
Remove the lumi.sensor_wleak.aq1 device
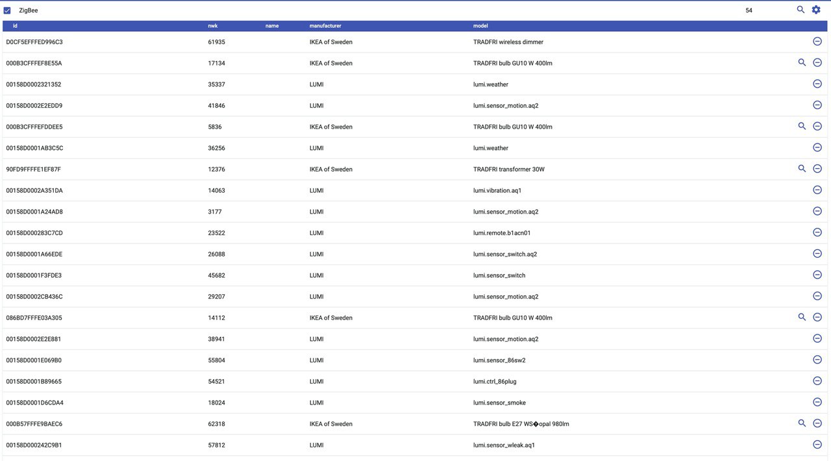point(817,444)
